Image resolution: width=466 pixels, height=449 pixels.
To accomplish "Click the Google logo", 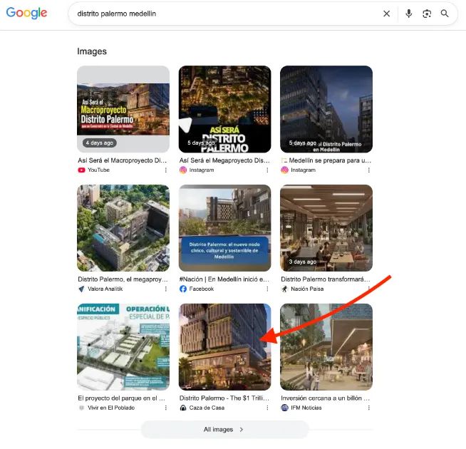I will pos(26,13).
